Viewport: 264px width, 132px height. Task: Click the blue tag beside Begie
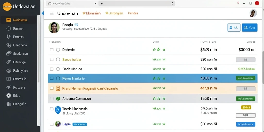point(80,125)
